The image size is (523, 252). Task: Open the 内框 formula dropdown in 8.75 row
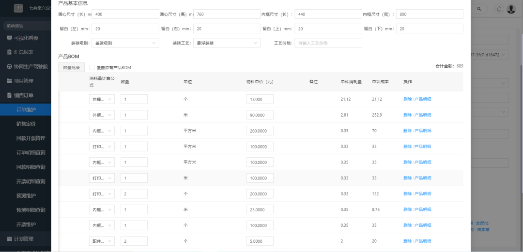(102, 209)
